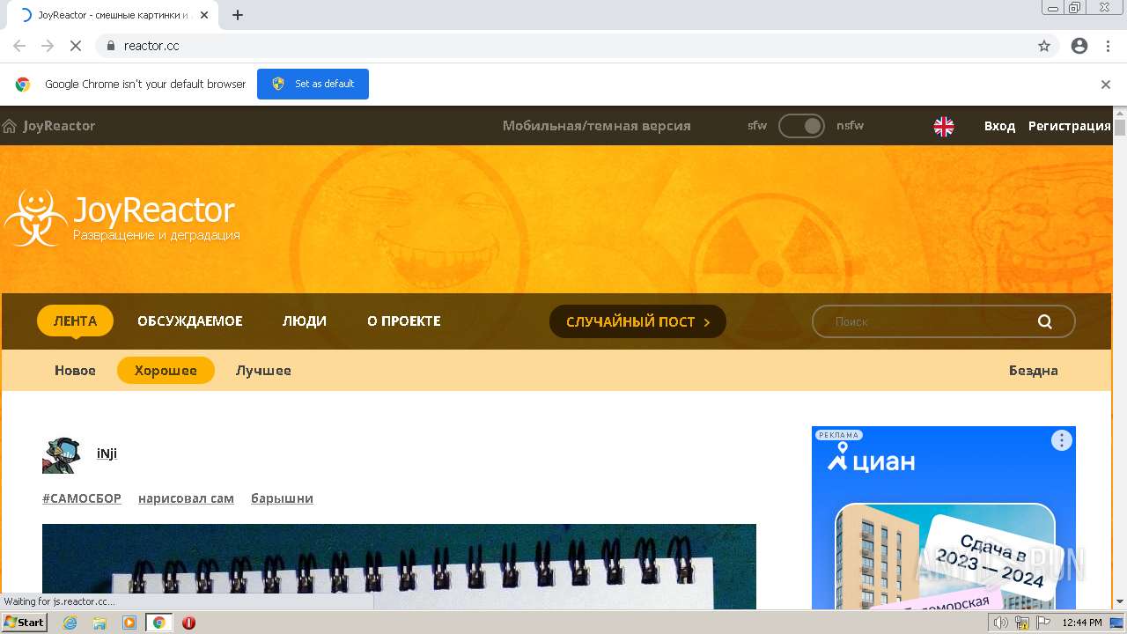Open the #САМОСБОР tag
Viewport: 1127px width, 634px height.
[82, 498]
